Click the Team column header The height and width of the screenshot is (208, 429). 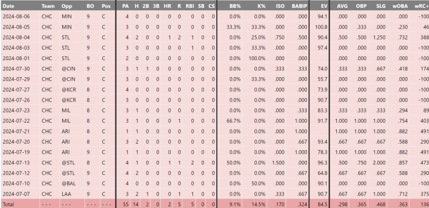click(x=48, y=6)
